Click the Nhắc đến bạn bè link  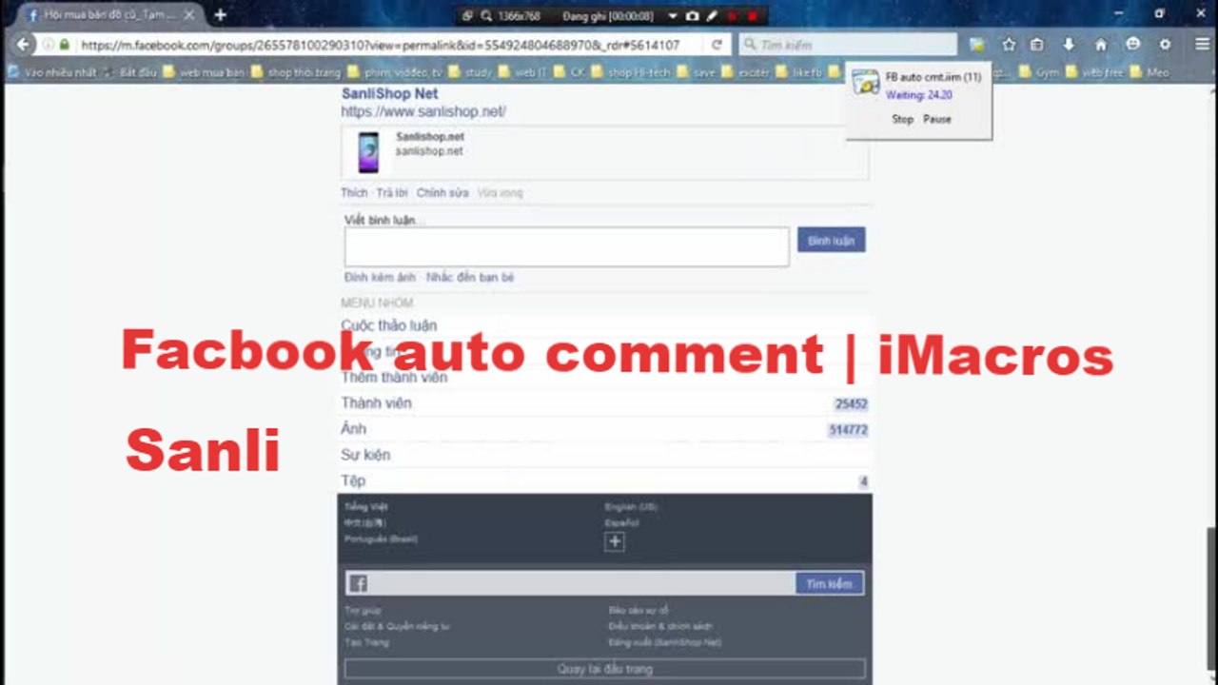click(x=470, y=277)
